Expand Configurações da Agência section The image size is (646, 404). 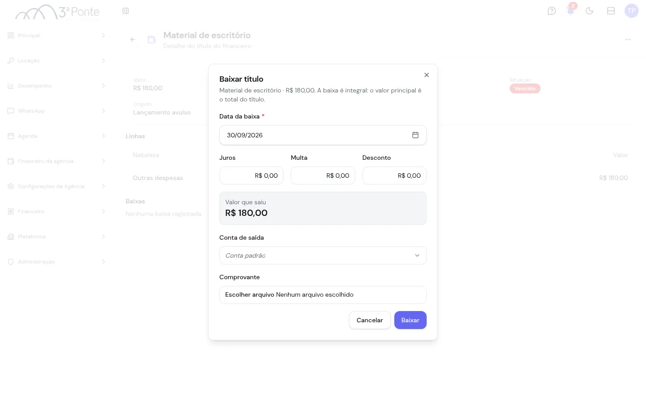coord(57,186)
